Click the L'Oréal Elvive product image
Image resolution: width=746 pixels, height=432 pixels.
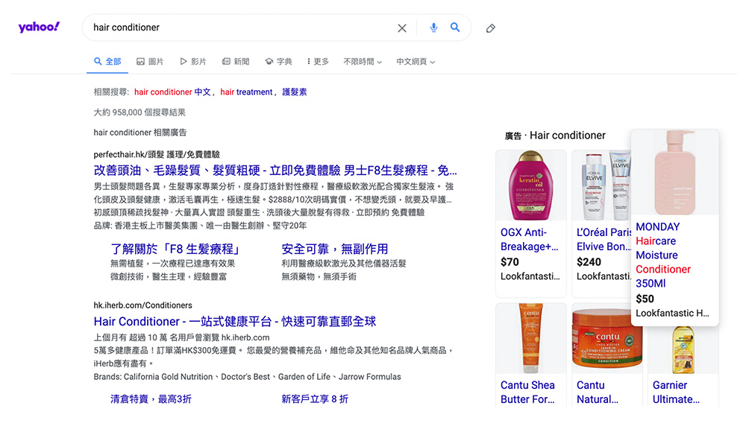click(601, 185)
